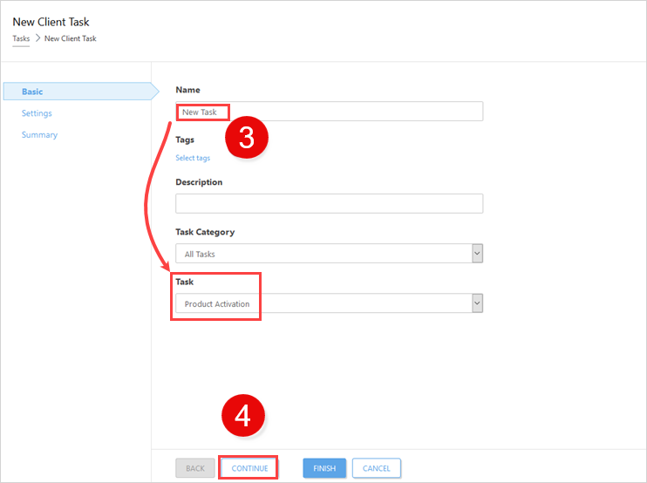Click the Cancel button
The height and width of the screenshot is (483, 647).
377,468
